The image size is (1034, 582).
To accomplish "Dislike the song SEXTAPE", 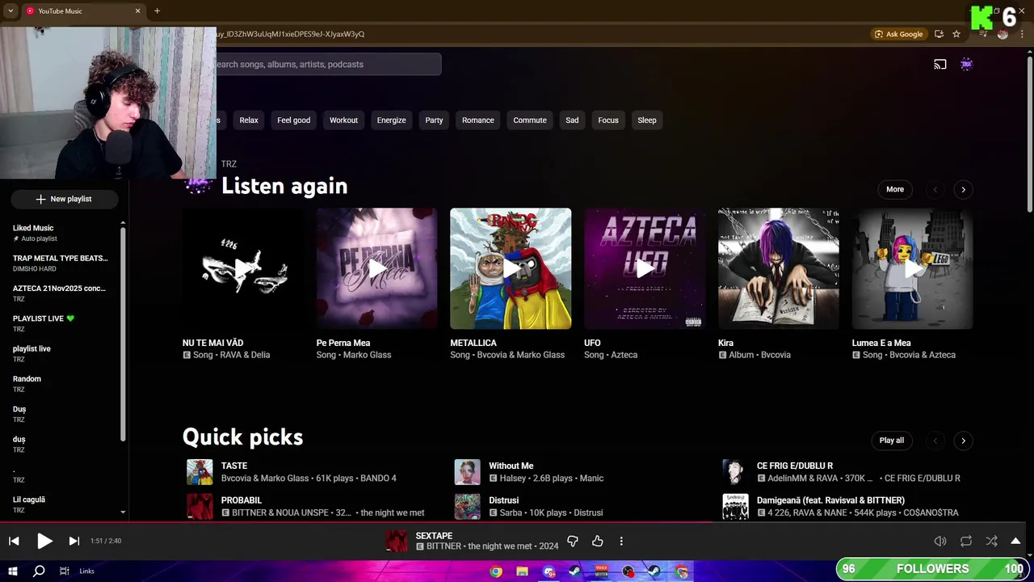I will [x=573, y=541].
